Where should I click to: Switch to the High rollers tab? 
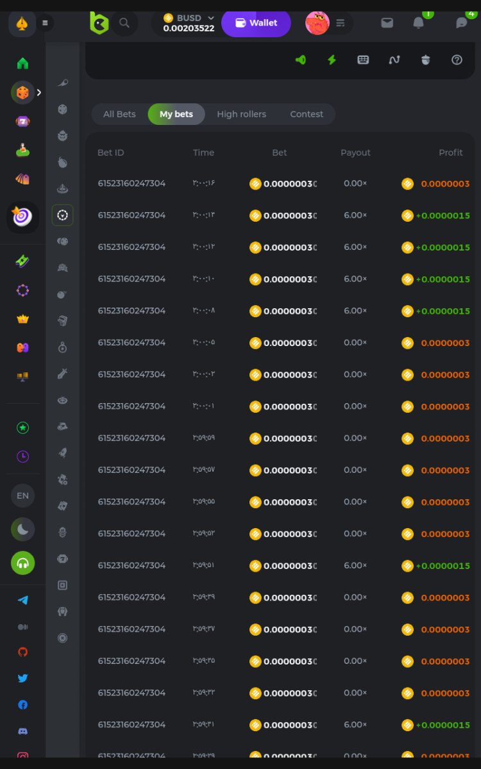pyautogui.click(x=241, y=114)
